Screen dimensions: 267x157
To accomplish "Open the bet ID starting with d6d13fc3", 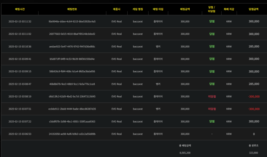I will tap(72, 96).
